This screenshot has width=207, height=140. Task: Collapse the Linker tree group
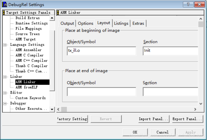(x=5, y=77)
